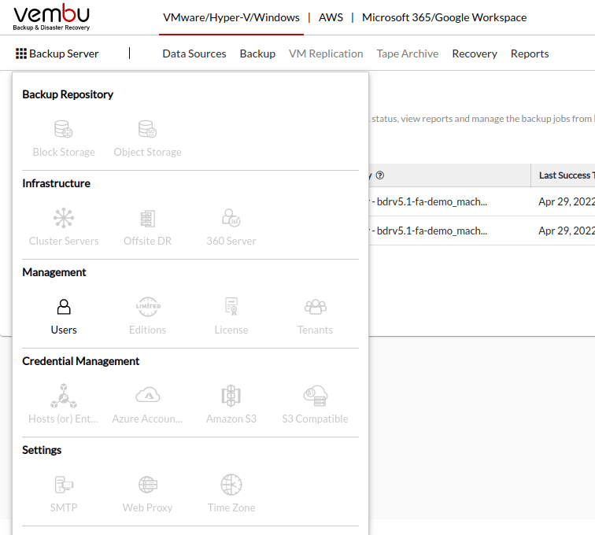Open Object Storage repository

[x=148, y=138]
